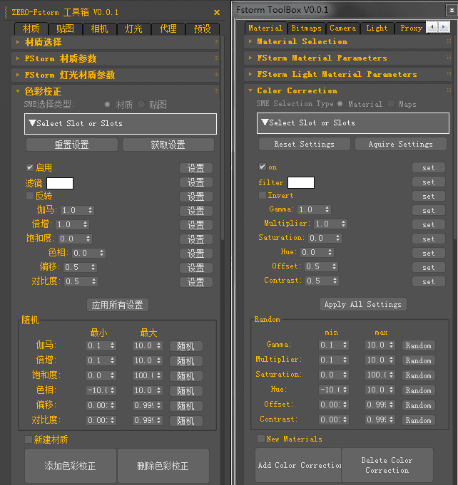
Task: Close the ZERO-Fstorm toolbox panel
Action: [x=217, y=12]
